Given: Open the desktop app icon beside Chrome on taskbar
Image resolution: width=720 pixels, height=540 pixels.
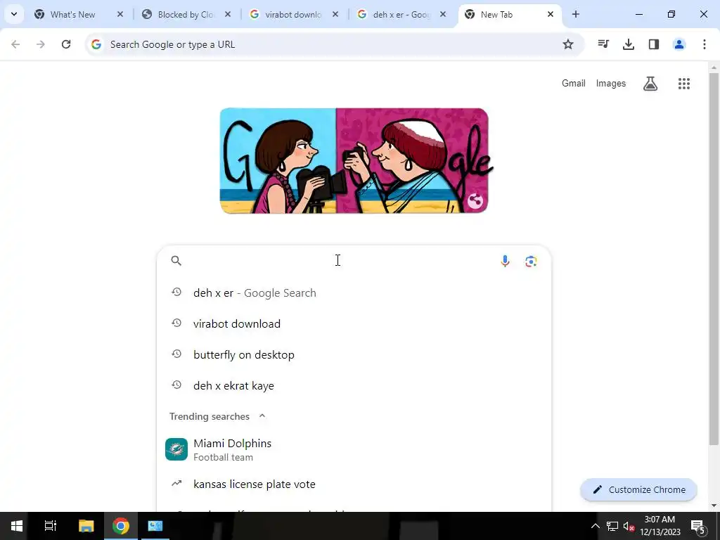Looking at the screenshot, I should (155, 526).
